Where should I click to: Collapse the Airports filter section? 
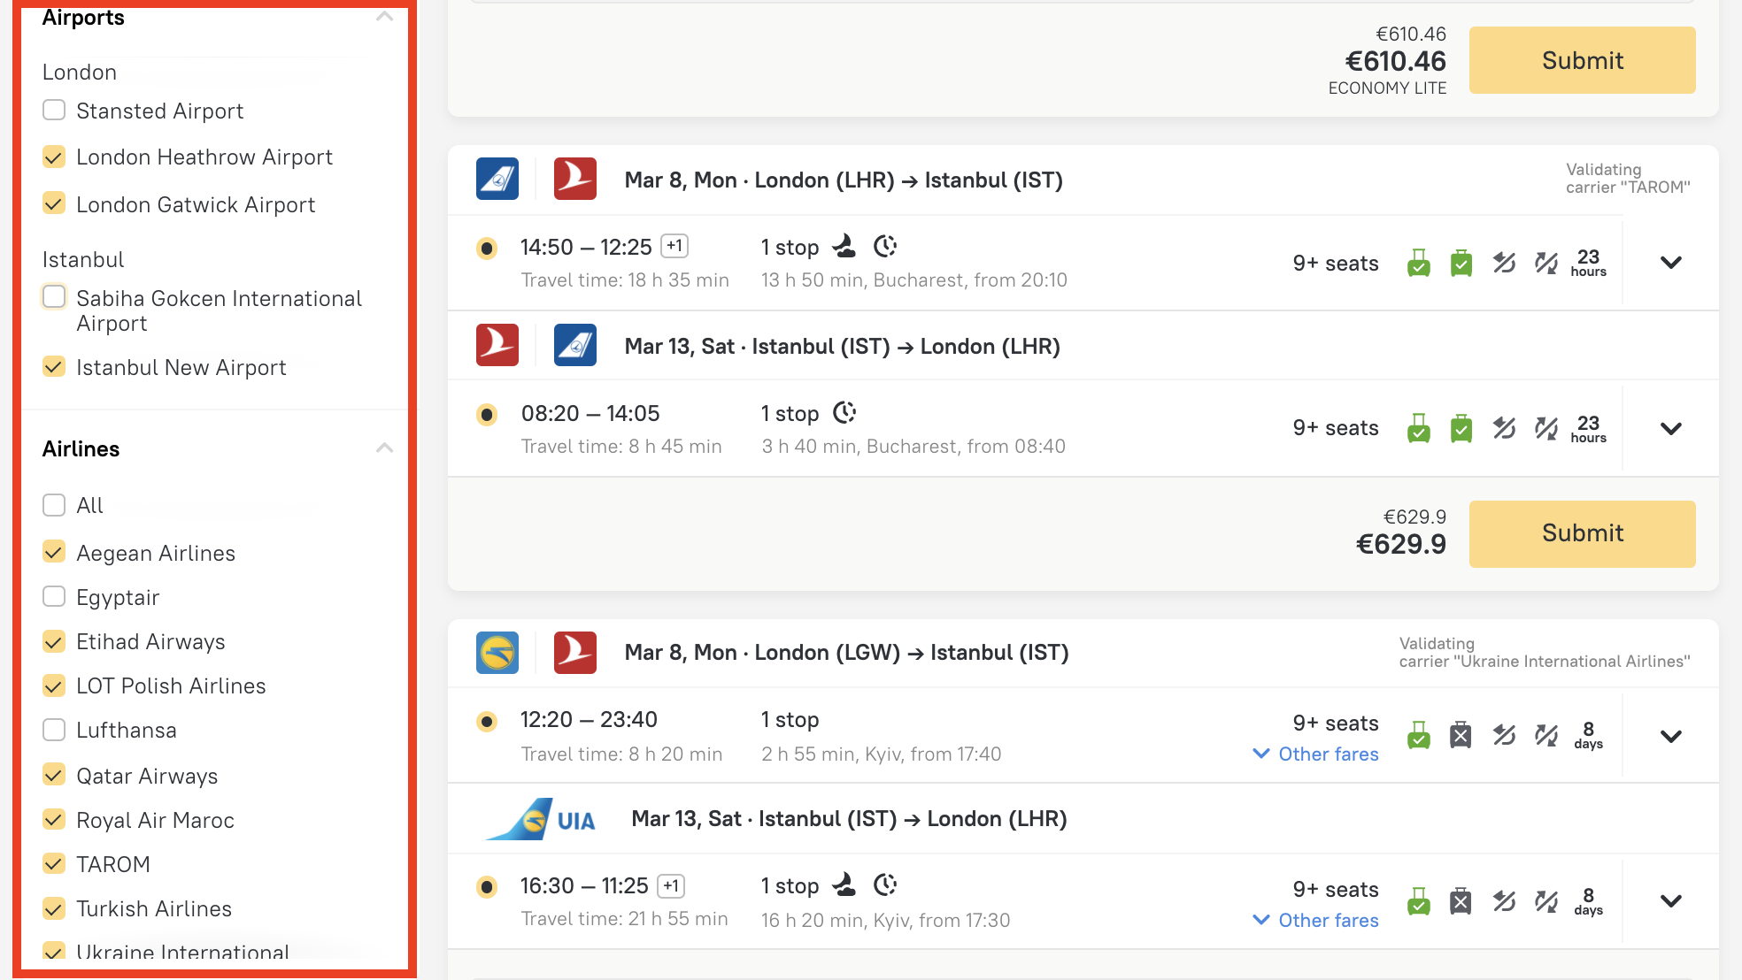384,17
